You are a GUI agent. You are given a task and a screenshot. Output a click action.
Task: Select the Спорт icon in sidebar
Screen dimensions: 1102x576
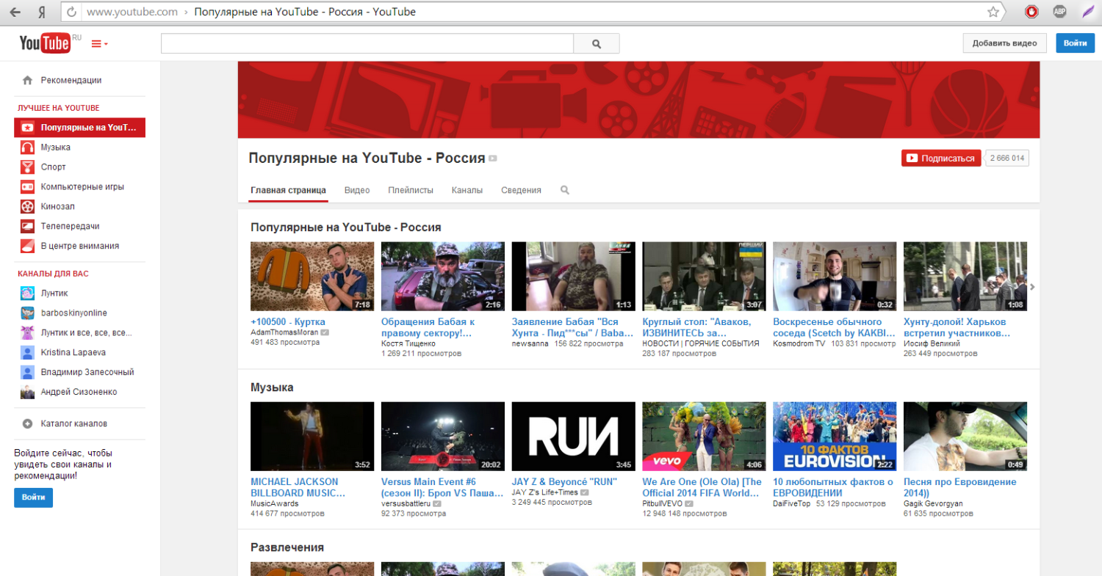point(27,167)
